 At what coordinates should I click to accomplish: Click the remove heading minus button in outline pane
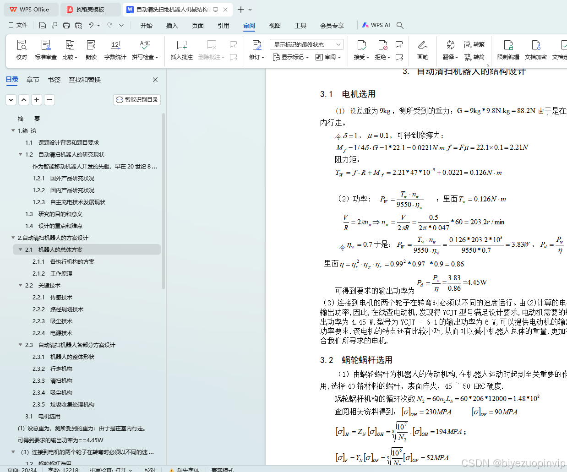point(49,99)
